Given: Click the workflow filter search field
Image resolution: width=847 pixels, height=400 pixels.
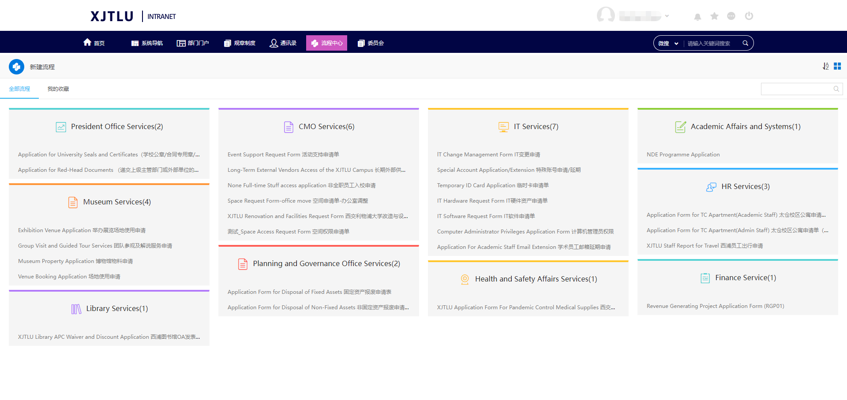Looking at the screenshot, I should (x=796, y=89).
